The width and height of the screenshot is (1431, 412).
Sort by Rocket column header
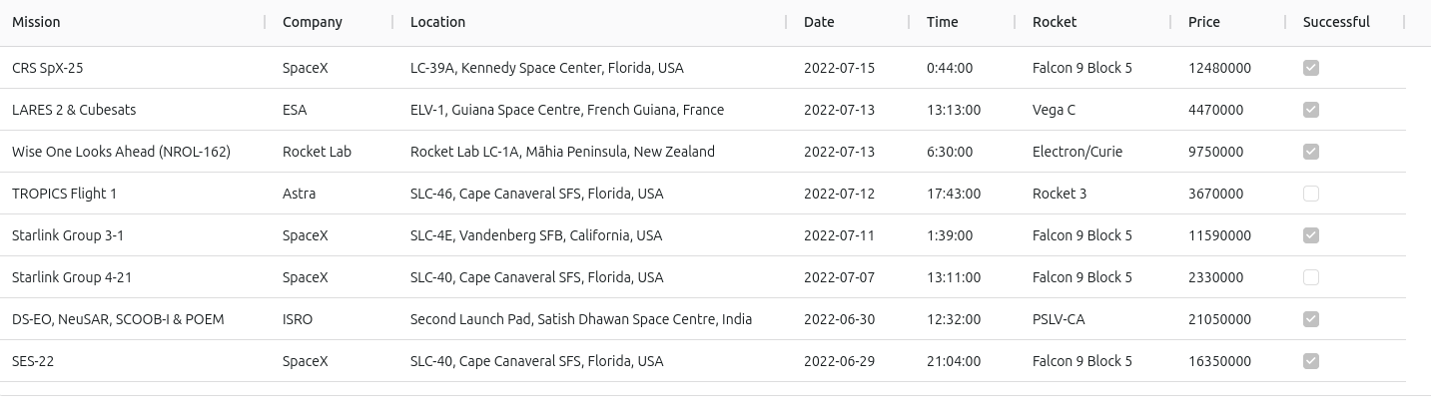pos(1055,22)
